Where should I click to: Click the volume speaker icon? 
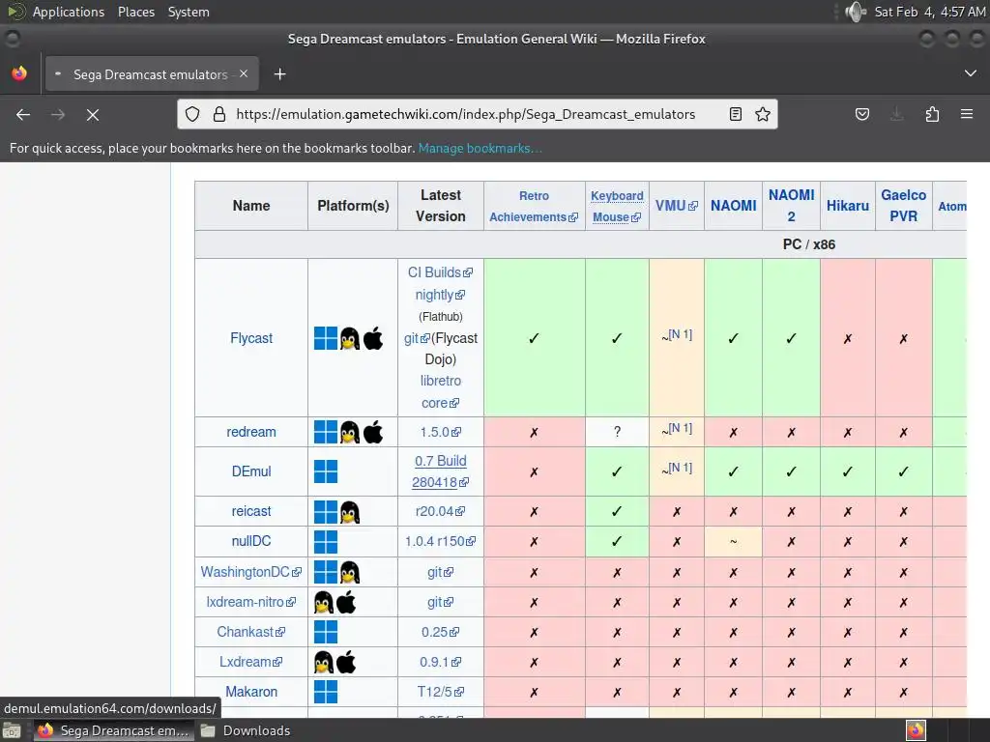(x=856, y=12)
